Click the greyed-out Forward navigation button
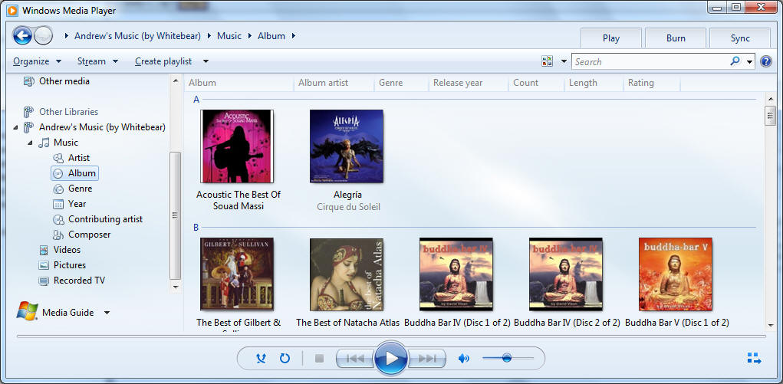Image resolution: width=783 pixels, height=384 pixels. [x=43, y=35]
